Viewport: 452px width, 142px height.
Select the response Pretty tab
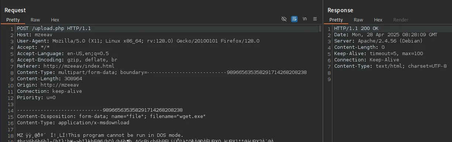tap(336, 20)
